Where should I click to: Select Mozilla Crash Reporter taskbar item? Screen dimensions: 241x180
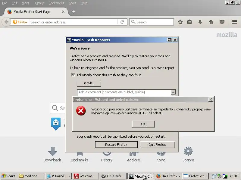coord(141,176)
